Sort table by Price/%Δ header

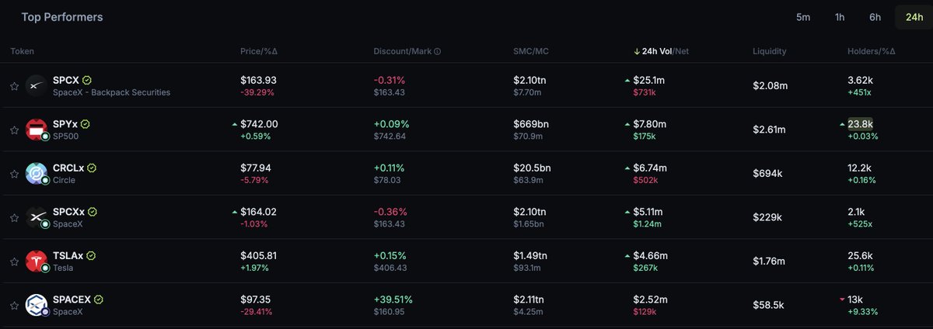point(259,51)
